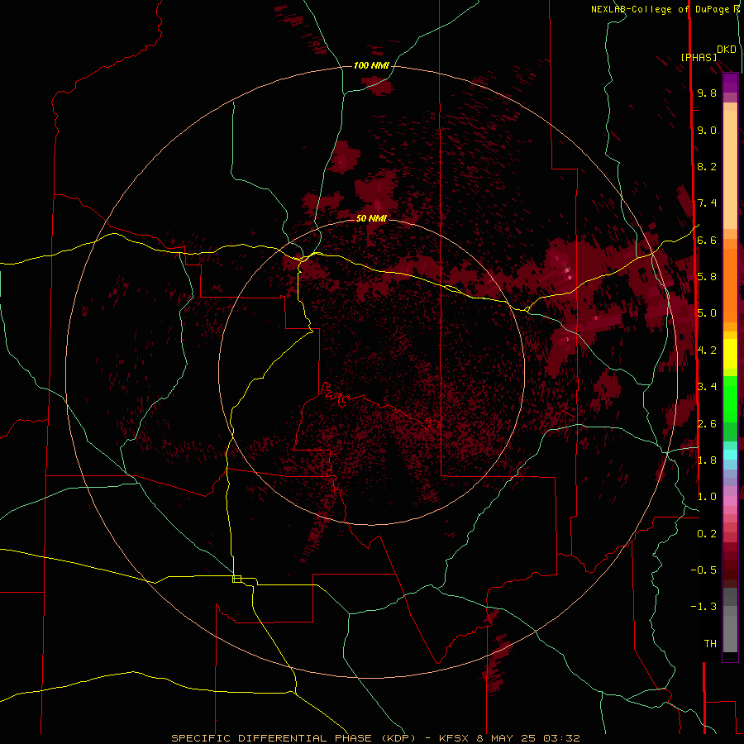Viewport: 744px width, 744px height.
Task: Pick the 5.0 legend value
Action: click(x=707, y=313)
